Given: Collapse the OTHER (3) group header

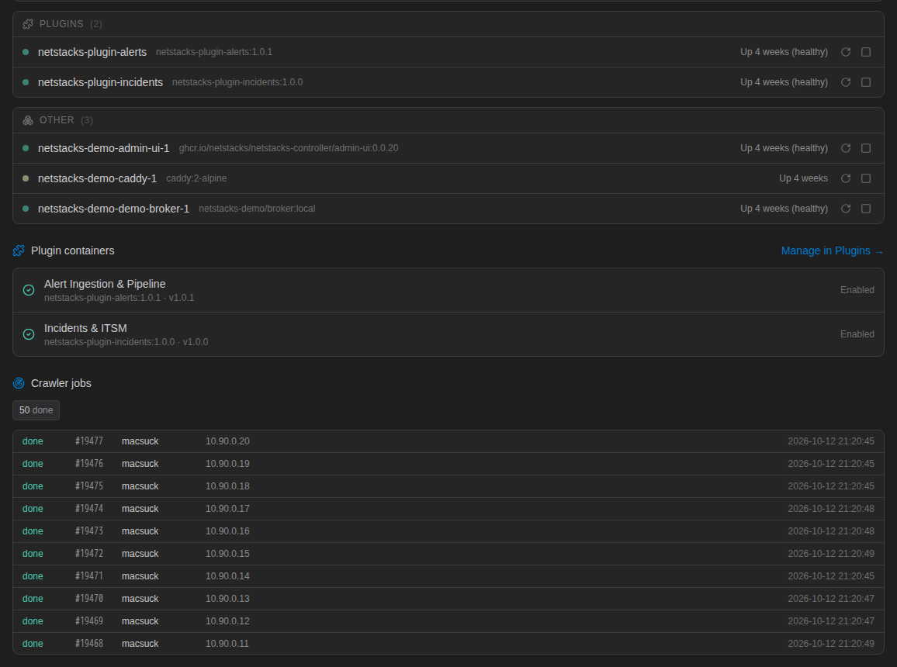Looking at the screenshot, I should click(x=448, y=120).
